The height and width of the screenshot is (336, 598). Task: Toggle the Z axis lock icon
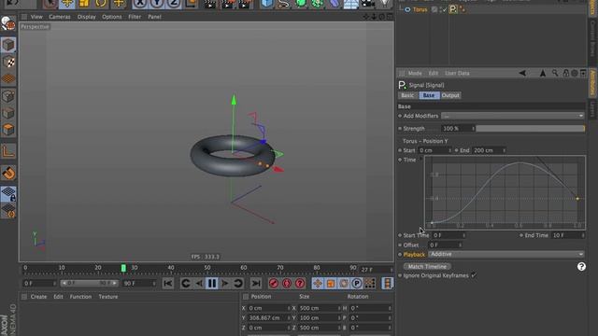pos(174,4)
